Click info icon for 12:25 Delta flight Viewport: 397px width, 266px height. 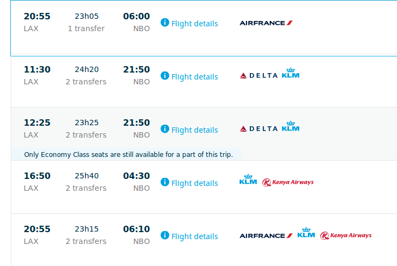(x=165, y=129)
